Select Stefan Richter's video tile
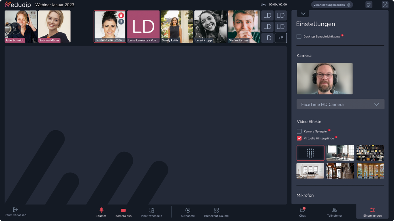 click(244, 26)
